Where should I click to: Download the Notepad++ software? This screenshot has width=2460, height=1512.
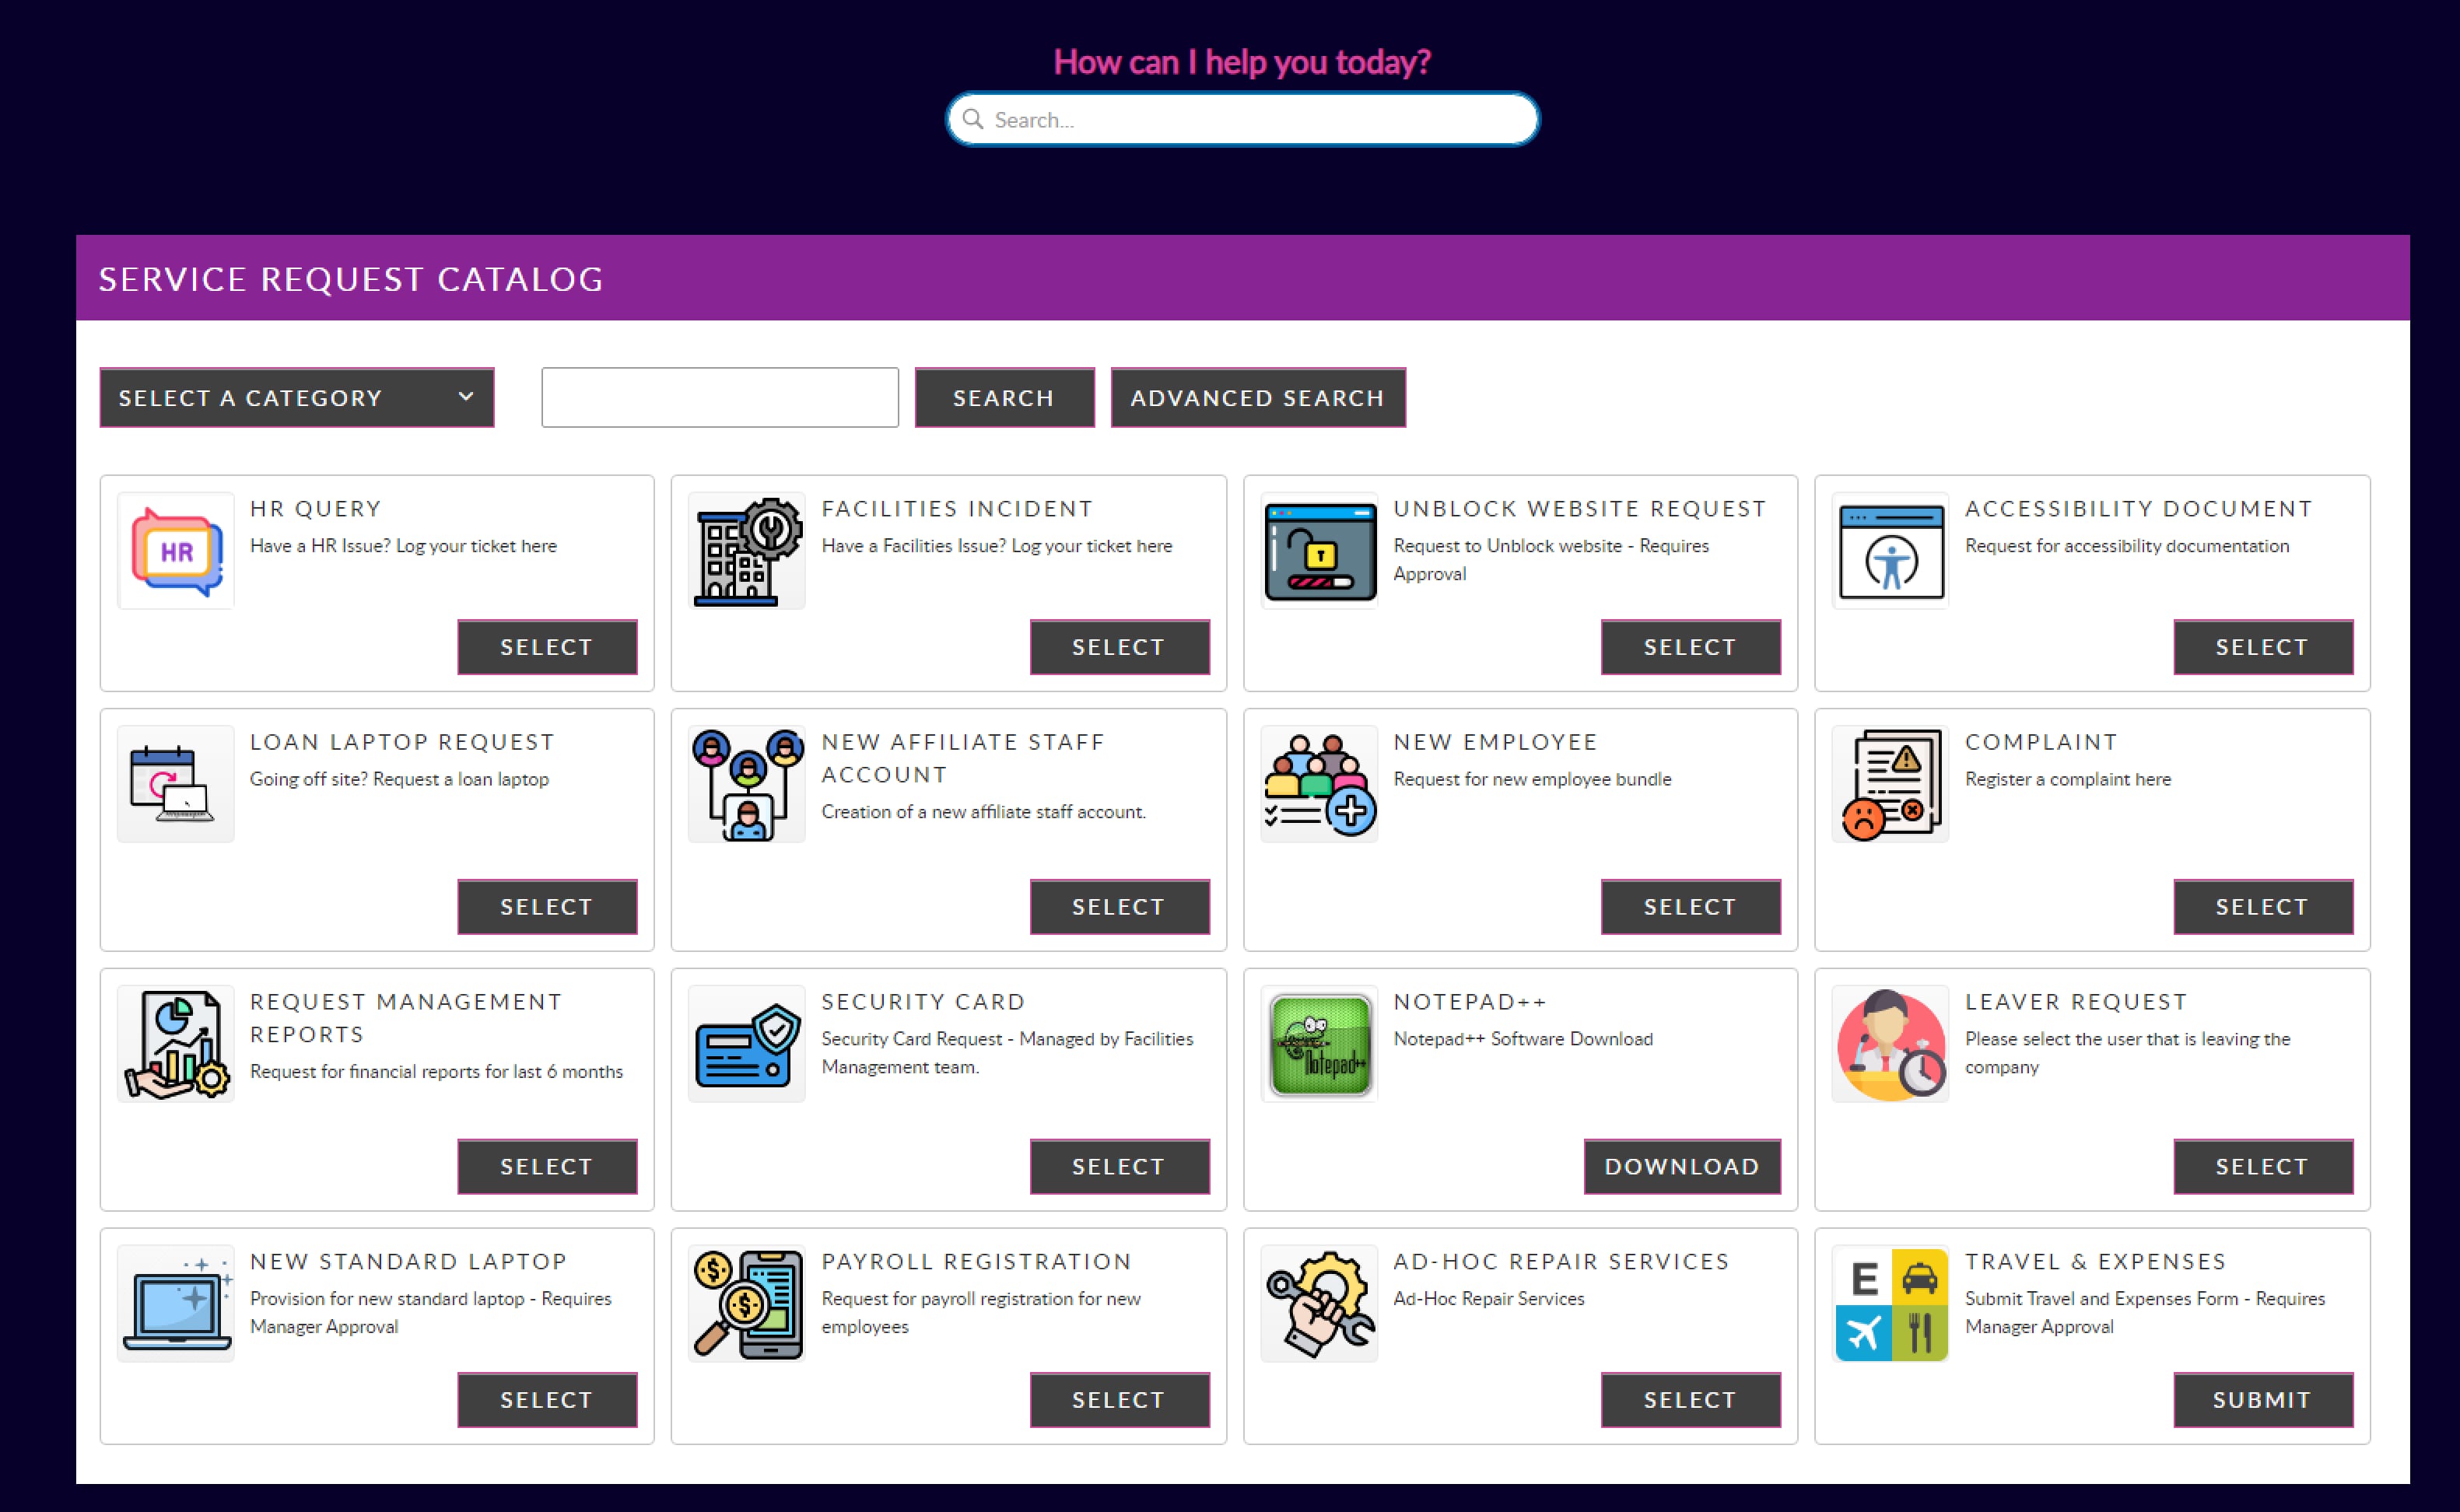(1682, 1166)
